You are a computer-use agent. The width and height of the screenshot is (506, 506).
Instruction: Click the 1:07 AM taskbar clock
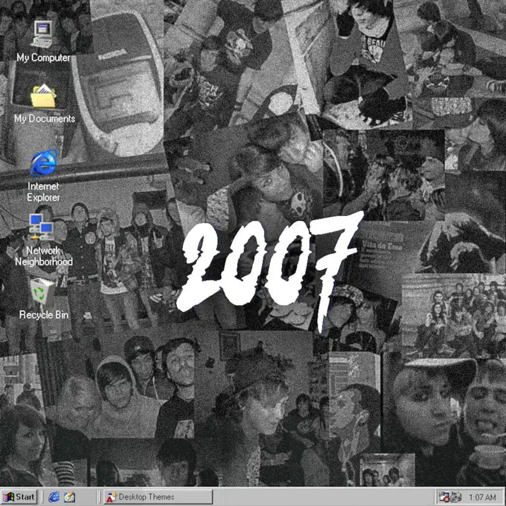[482, 497]
